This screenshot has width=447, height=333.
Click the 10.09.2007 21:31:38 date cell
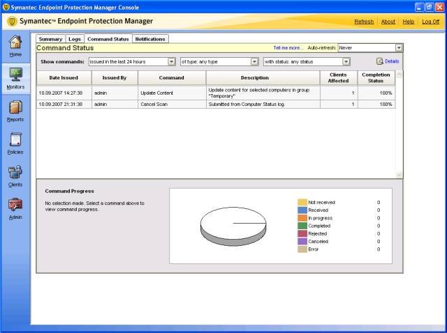pyautogui.click(x=64, y=104)
